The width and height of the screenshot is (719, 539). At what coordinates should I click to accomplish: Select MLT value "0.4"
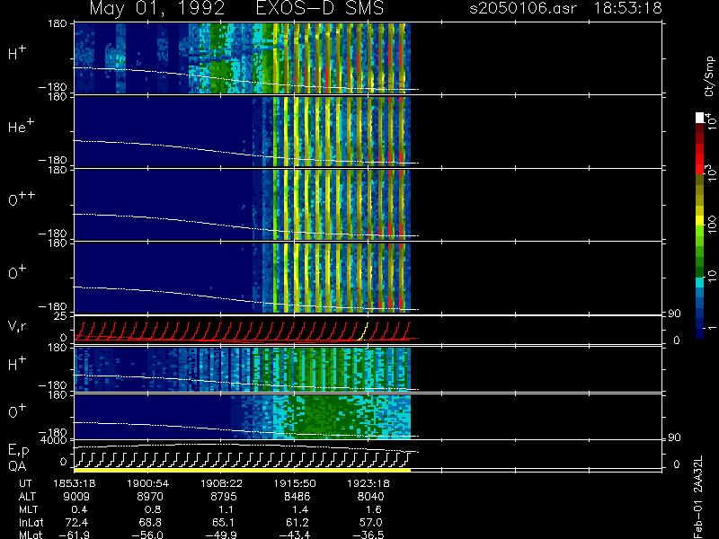pyautogui.click(x=79, y=509)
